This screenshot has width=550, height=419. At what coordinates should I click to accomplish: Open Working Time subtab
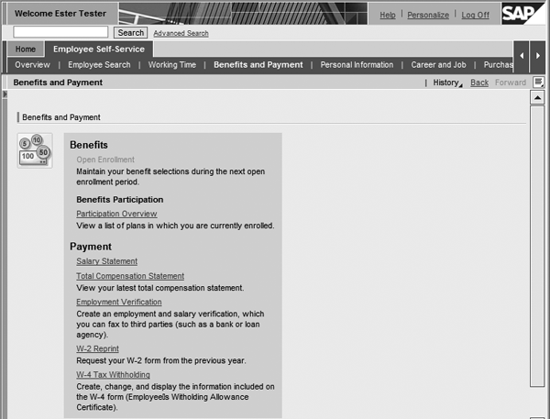click(x=172, y=65)
